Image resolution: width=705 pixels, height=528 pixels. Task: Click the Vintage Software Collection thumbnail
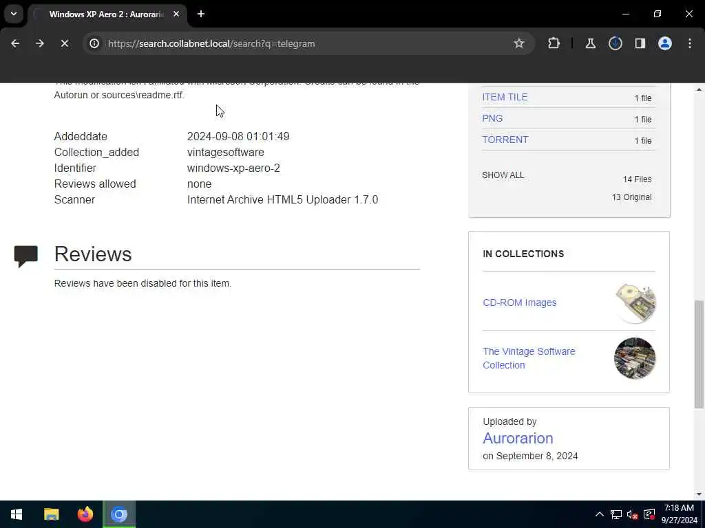coord(635,358)
